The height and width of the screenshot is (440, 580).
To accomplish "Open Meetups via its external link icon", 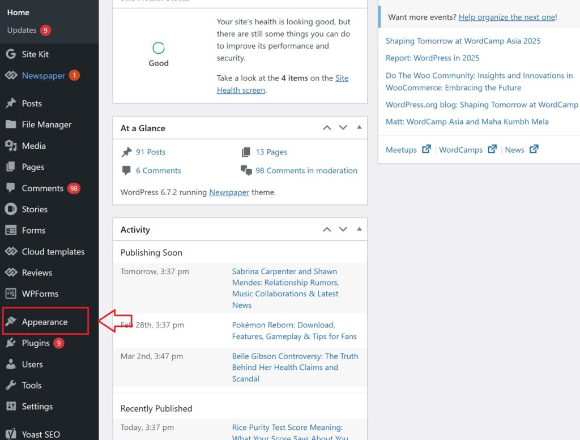I will (427, 149).
